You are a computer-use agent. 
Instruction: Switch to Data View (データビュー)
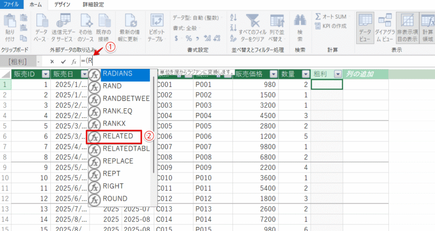(x=364, y=28)
